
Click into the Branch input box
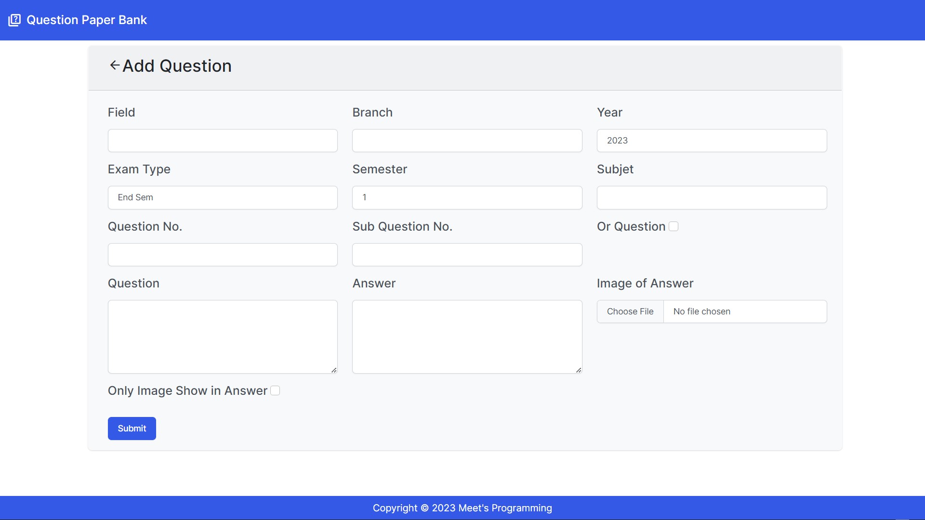click(467, 141)
